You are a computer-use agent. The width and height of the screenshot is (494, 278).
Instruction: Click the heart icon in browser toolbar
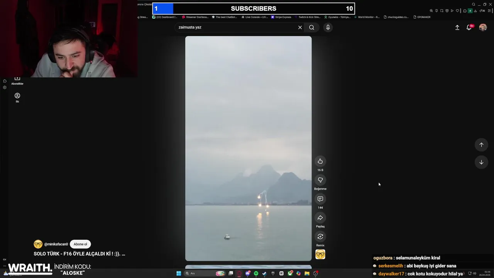457,11
